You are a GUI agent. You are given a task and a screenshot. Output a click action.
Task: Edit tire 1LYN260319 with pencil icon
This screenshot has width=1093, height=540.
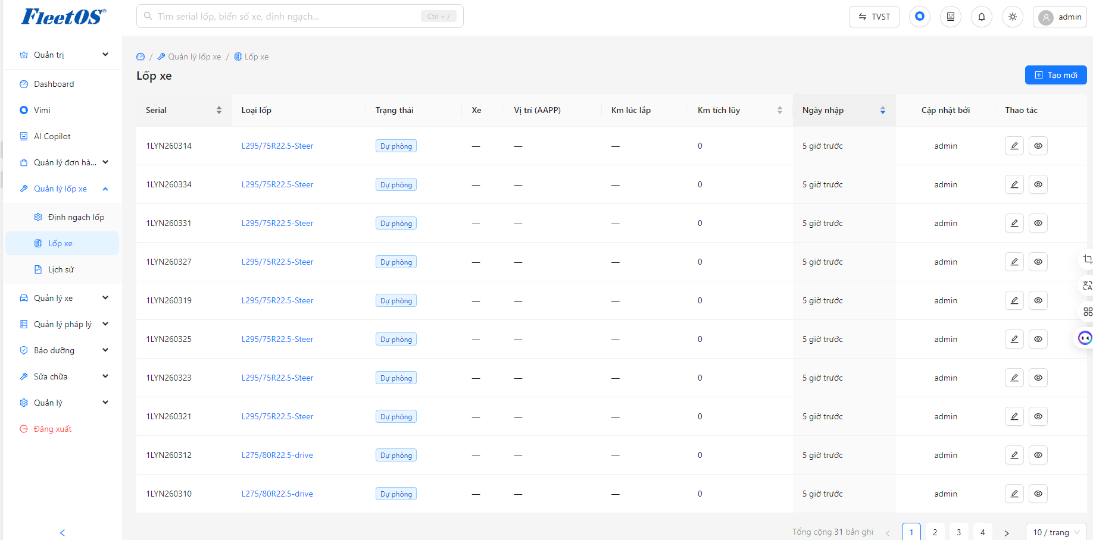[1014, 300]
